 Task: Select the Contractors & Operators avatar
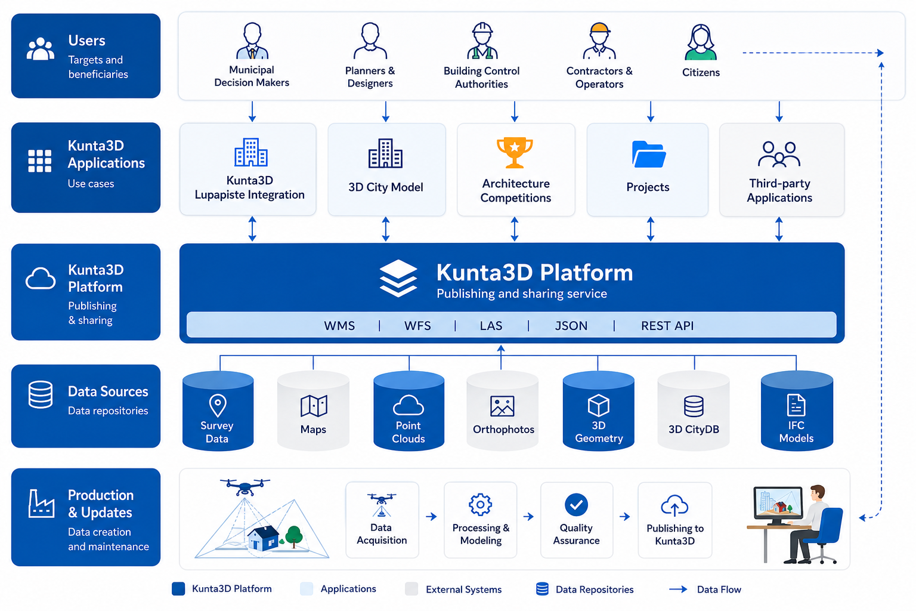click(x=599, y=41)
